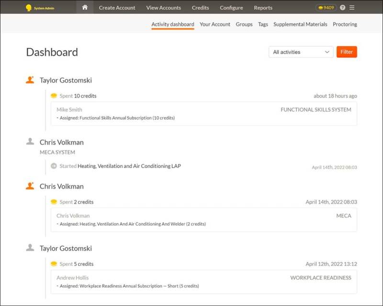Click the coin icon next to Spent 10 credits

pos(54,96)
